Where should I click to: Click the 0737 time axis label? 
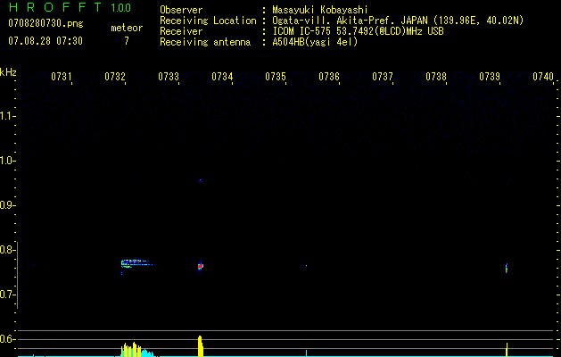pos(383,77)
